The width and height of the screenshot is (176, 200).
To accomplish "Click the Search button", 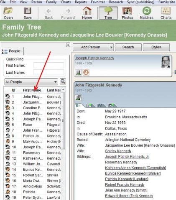I will pyautogui.click(x=128, y=47).
